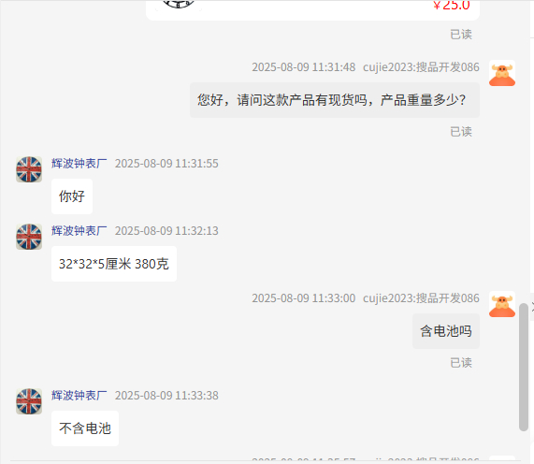
Task: Select the 不含电池 reply bubble
Action: [85, 428]
